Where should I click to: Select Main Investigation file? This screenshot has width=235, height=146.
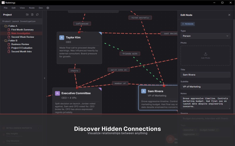(x=21, y=33)
